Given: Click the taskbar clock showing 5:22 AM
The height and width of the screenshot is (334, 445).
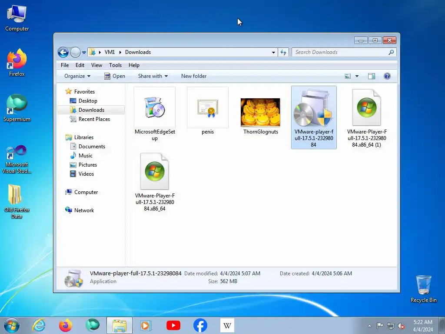Looking at the screenshot, I should click(423, 326).
